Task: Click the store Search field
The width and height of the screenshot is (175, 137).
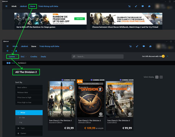Action: tap(97, 57)
